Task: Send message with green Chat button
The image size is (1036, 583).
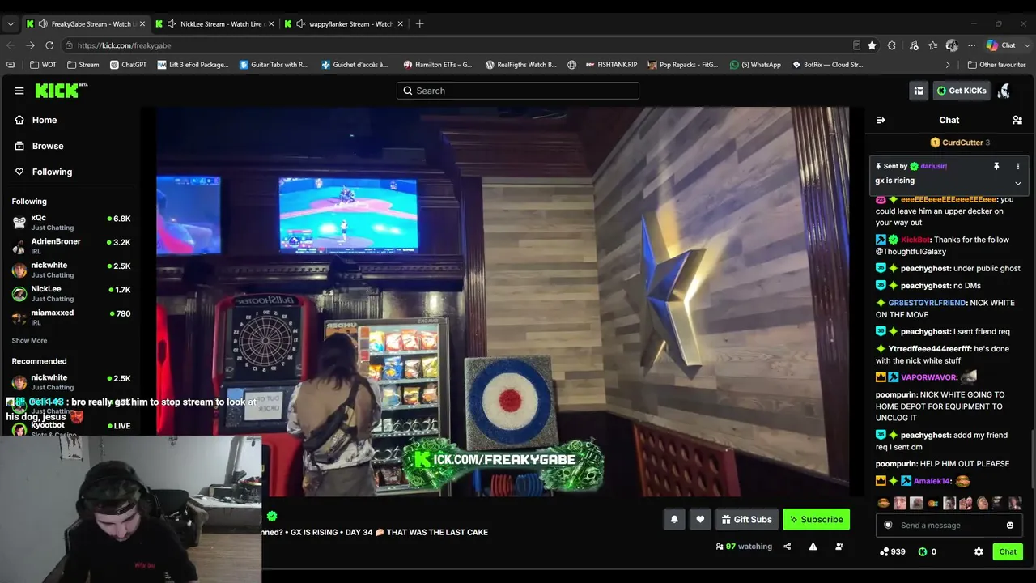Action: pos(1008,551)
